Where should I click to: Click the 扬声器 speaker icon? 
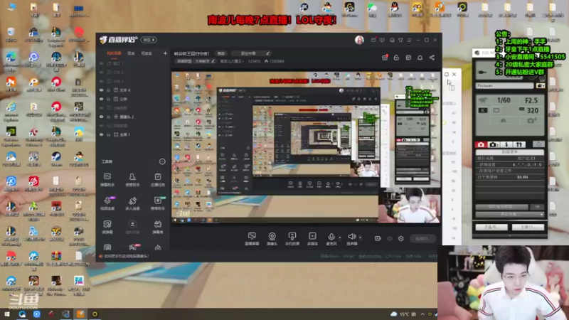[351, 238]
